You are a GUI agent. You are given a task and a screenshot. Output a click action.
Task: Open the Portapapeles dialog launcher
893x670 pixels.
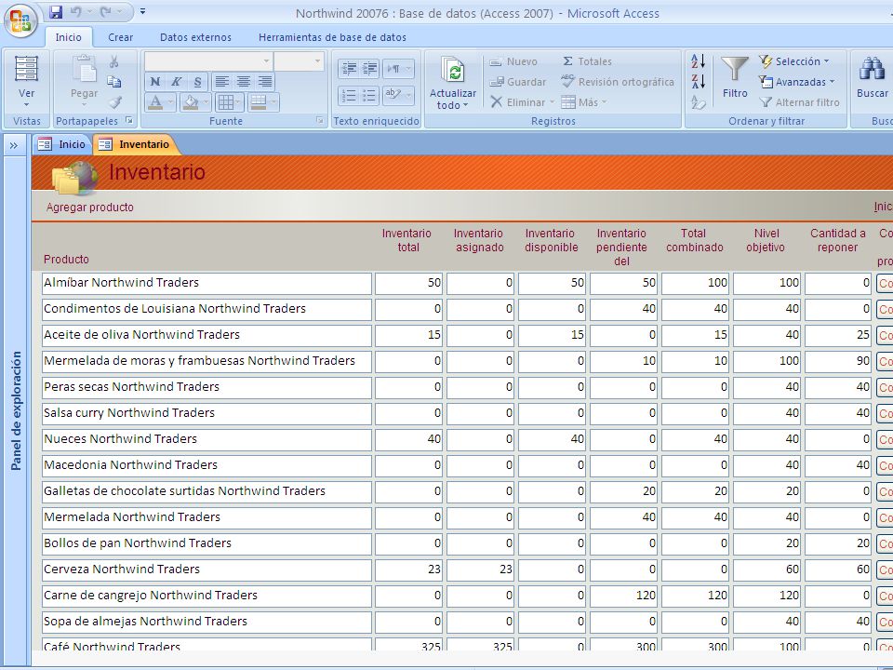(130, 121)
